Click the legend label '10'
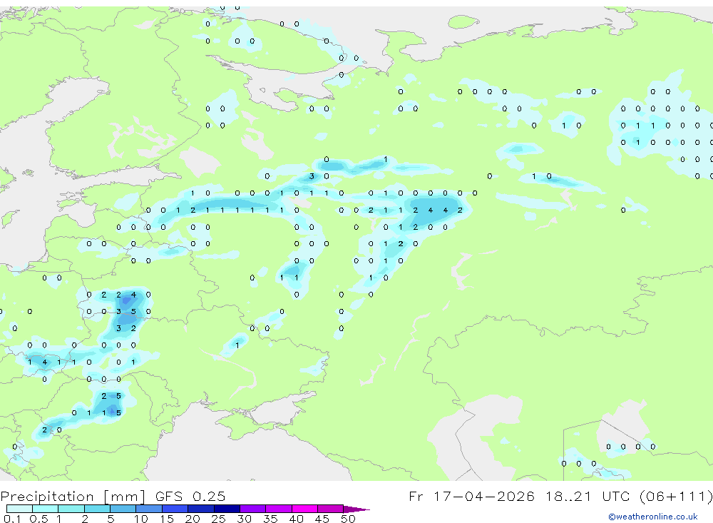 click(x=140, y=519)
